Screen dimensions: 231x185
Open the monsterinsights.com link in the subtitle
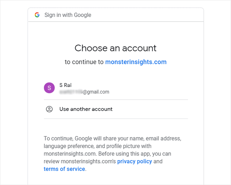[x=136, y=62]
